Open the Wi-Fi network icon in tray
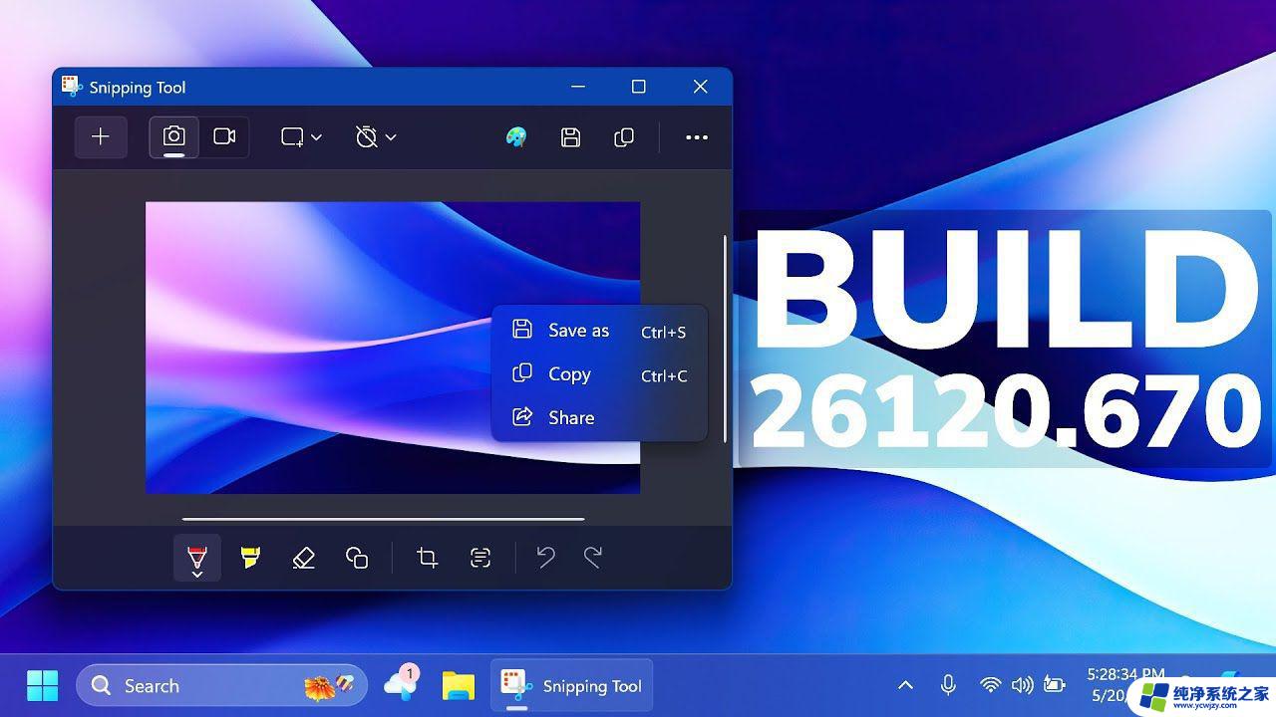The height and width of the screenshot is (717, 1276). coord(990,685)
